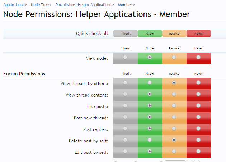Revoke the Post replies permission
The image size is (226, 162).
[x=174, y=128]
